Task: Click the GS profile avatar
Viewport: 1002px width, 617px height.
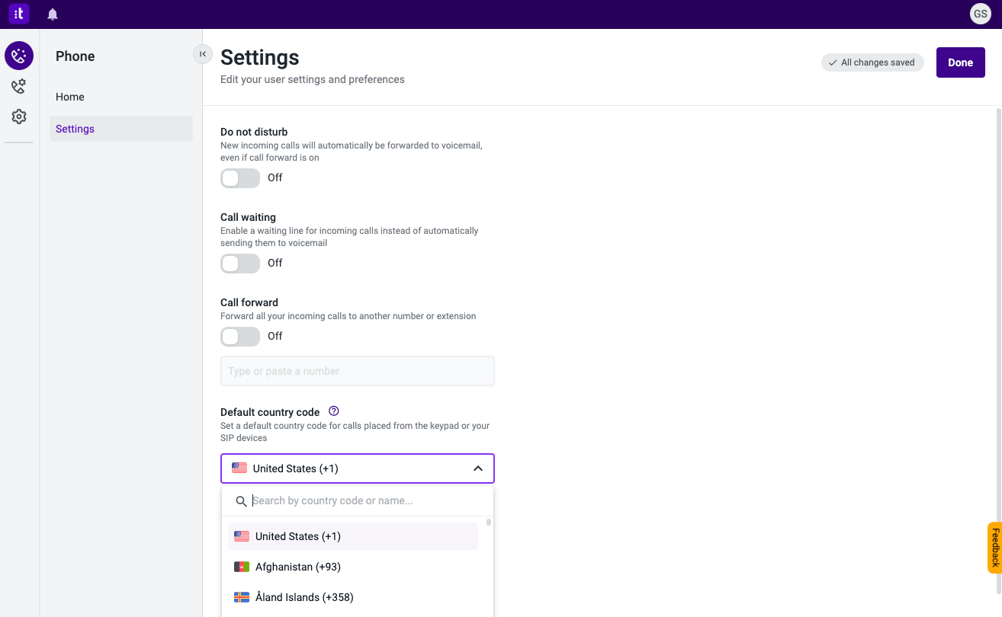Action: [980, 13]
